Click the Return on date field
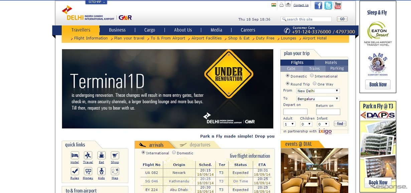Viewport: 411px width, 193px height. pyautogui.click(x=328, y=112)
